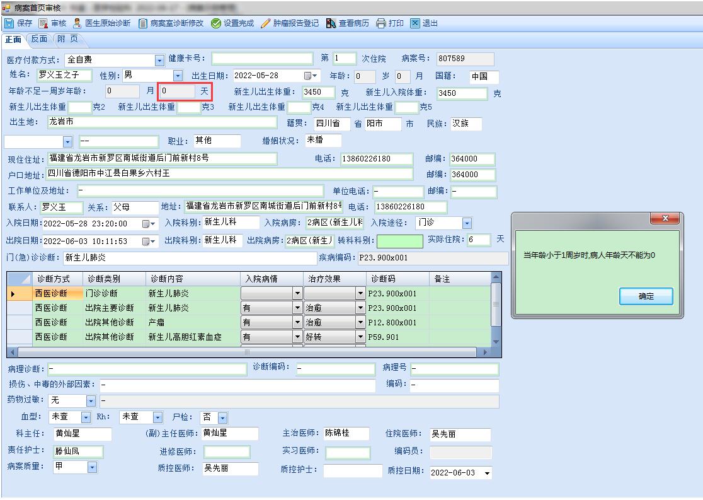Screen dimensions: 703x500
Task: Switch to the 反面 (back side) tab
Action: (39, 39)
